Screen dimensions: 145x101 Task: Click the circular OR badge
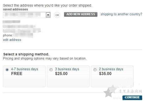pos(57,15)
